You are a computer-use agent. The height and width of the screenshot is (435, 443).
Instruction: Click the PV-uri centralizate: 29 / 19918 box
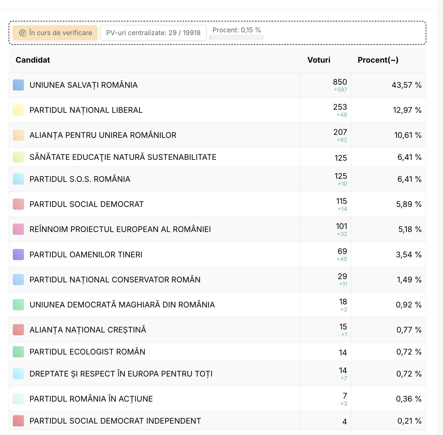tap(153, 33)
